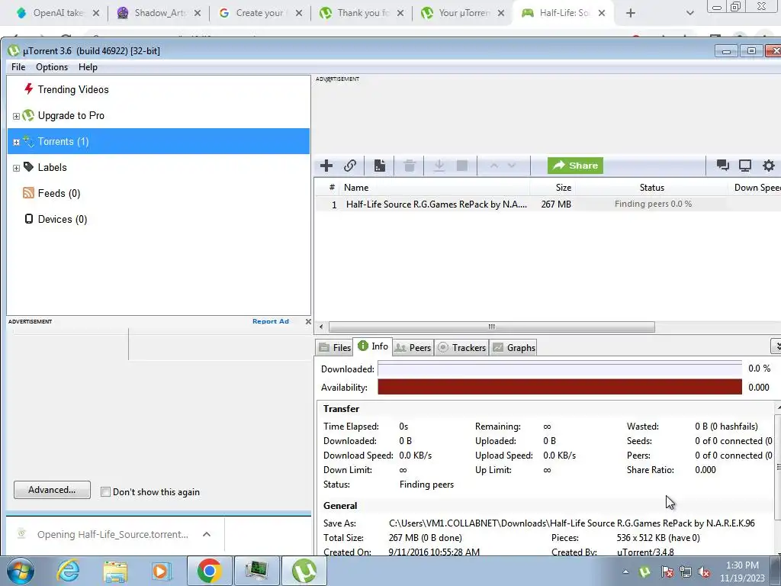The height and width of the screenshot is (586, 781).
Task: Close the Thank you for browser tab
Action: pyautogui.click(x=400, y=13)
